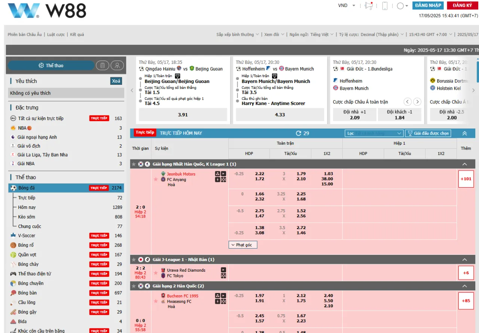479x333 pixels.
Task: Favorite the K League 1 league star
Action: tap(134, 164)
